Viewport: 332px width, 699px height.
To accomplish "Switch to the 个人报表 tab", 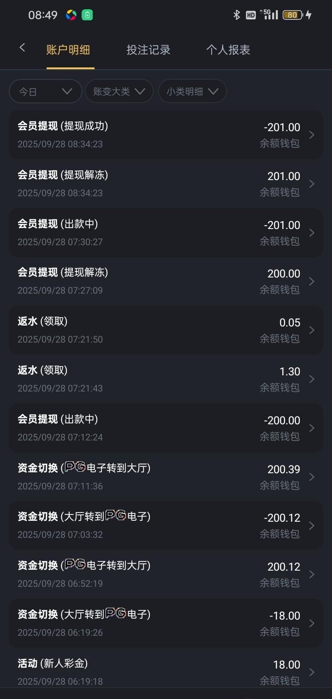I will [228, 50].
